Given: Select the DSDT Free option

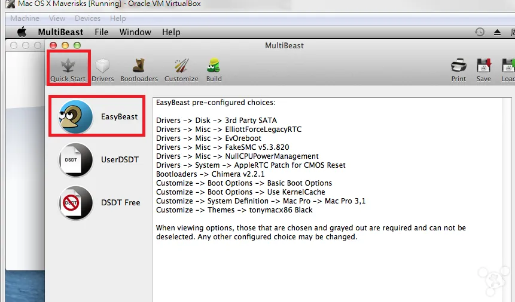Looking at the screenshot, I should click(99, 203).
